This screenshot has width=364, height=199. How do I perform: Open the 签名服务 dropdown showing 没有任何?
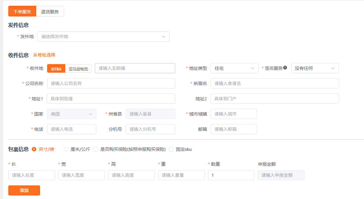tap(315, 68)
